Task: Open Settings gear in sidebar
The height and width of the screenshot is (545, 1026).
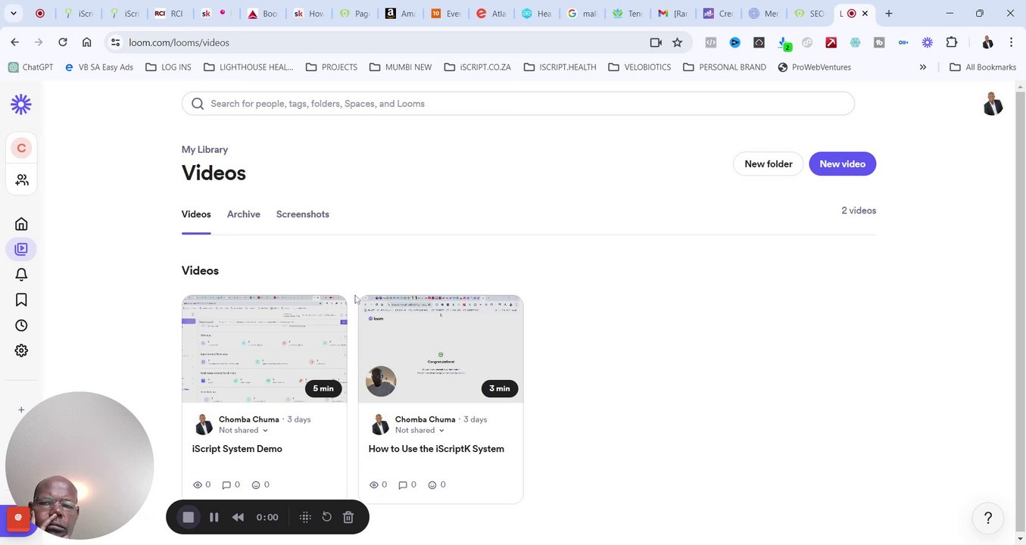Action: [x=21, y=351]
